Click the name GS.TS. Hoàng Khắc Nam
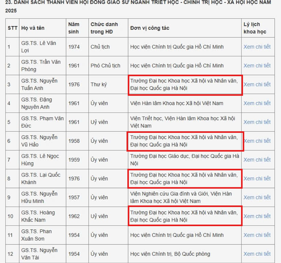Screen dimensions: 281x263 coord(38,216)
